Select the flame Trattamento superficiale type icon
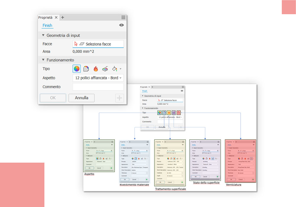Image resolution: width=296 pixels, height=207 pixels. click(96, 69)
